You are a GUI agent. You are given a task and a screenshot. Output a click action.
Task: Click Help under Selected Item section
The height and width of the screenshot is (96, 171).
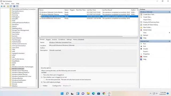(145, 59)
